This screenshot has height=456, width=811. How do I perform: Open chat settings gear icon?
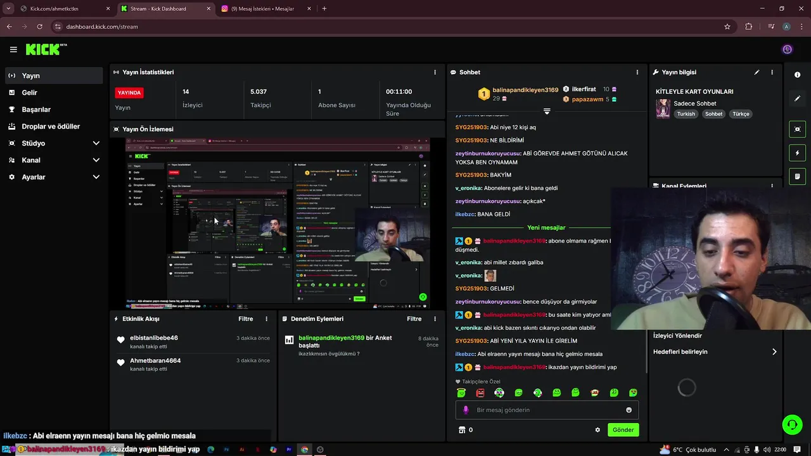point(597,429)
